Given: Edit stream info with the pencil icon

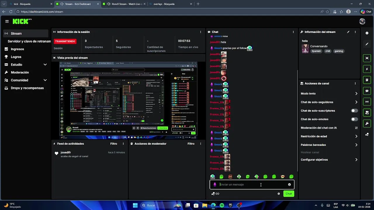Looking at the screenshot, I should coord(348,32).
